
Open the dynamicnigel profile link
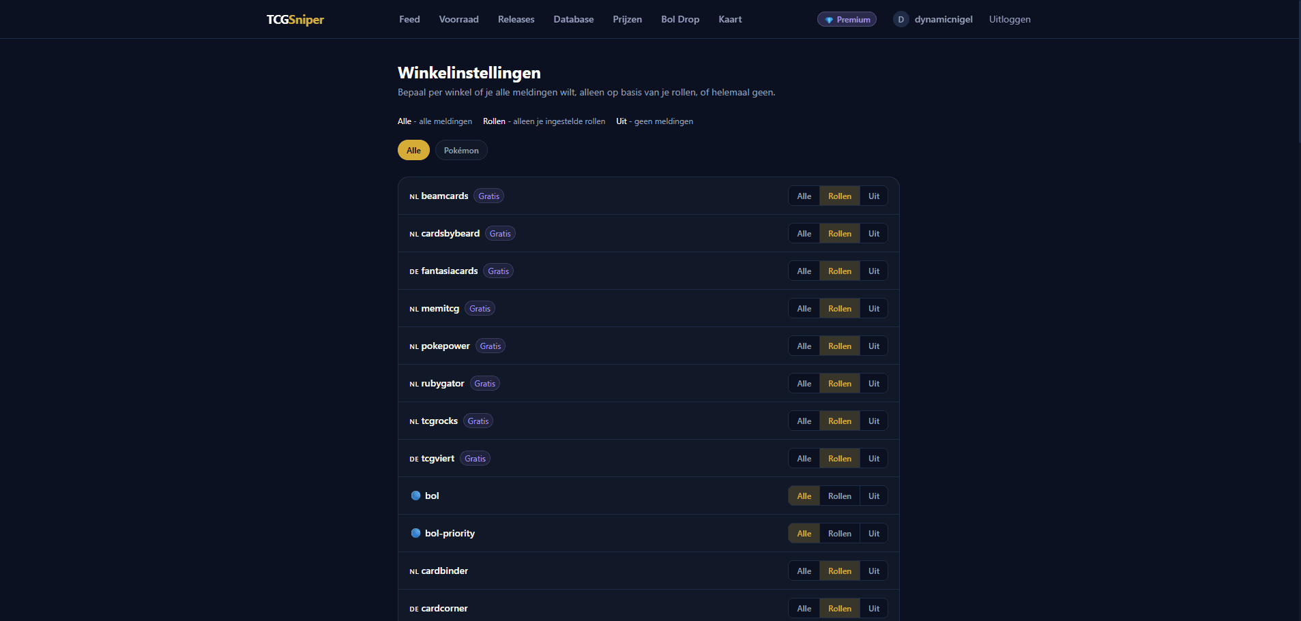943,20
